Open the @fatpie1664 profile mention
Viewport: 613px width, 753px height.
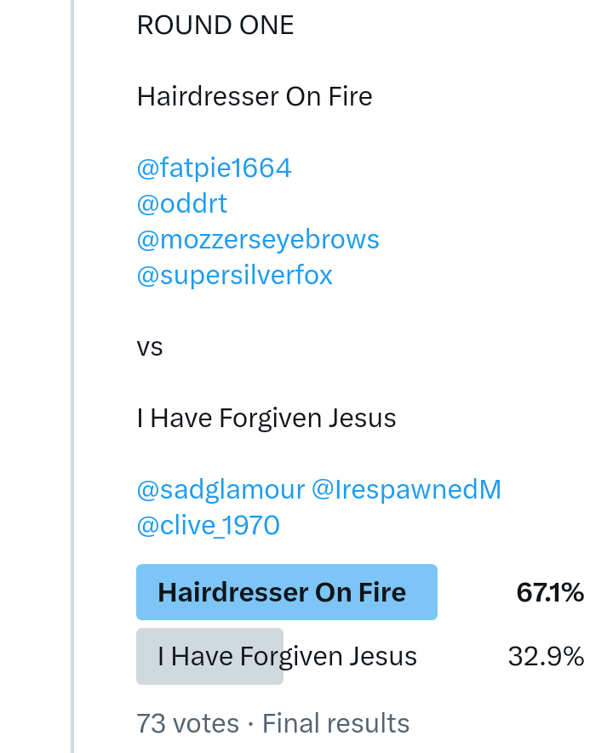pos(214,168)
